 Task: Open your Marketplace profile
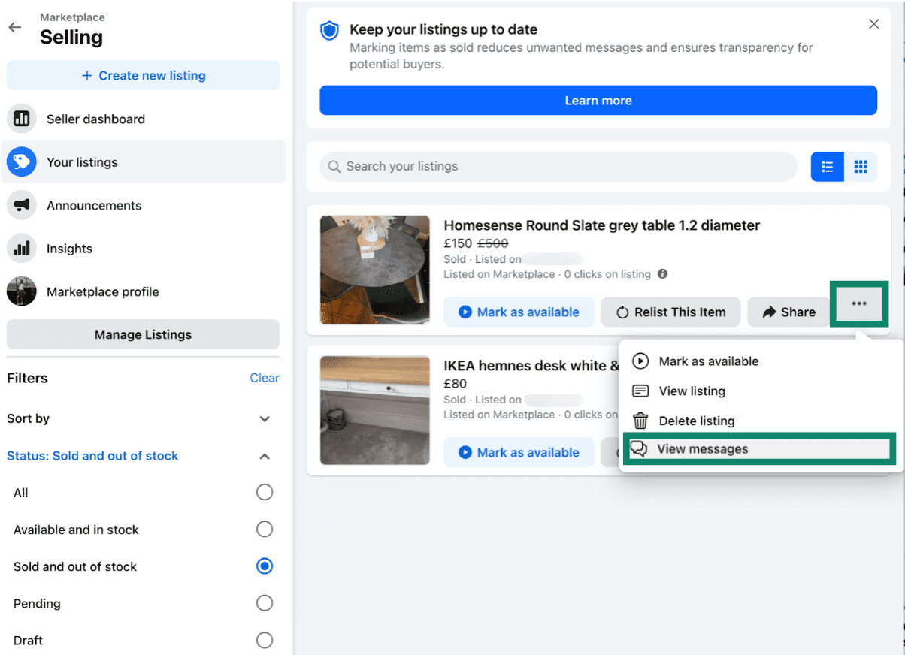[x=102, y=291]
